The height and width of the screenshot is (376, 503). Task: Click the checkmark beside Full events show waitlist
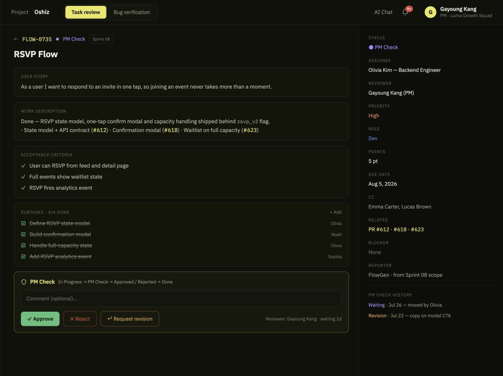23,177
